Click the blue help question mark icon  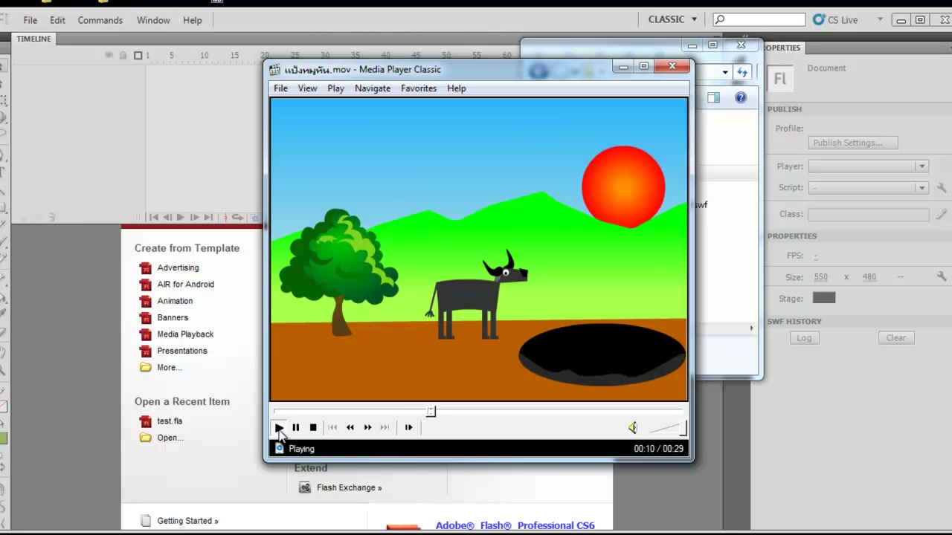741,97
